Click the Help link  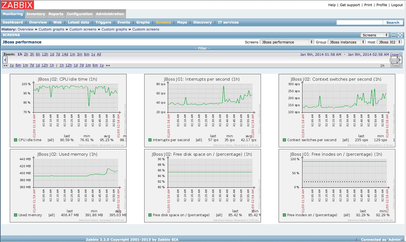point(332,5)
